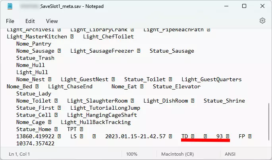Open the Notepad settings gear
272x160 pixels.
[x=262, y=21]
